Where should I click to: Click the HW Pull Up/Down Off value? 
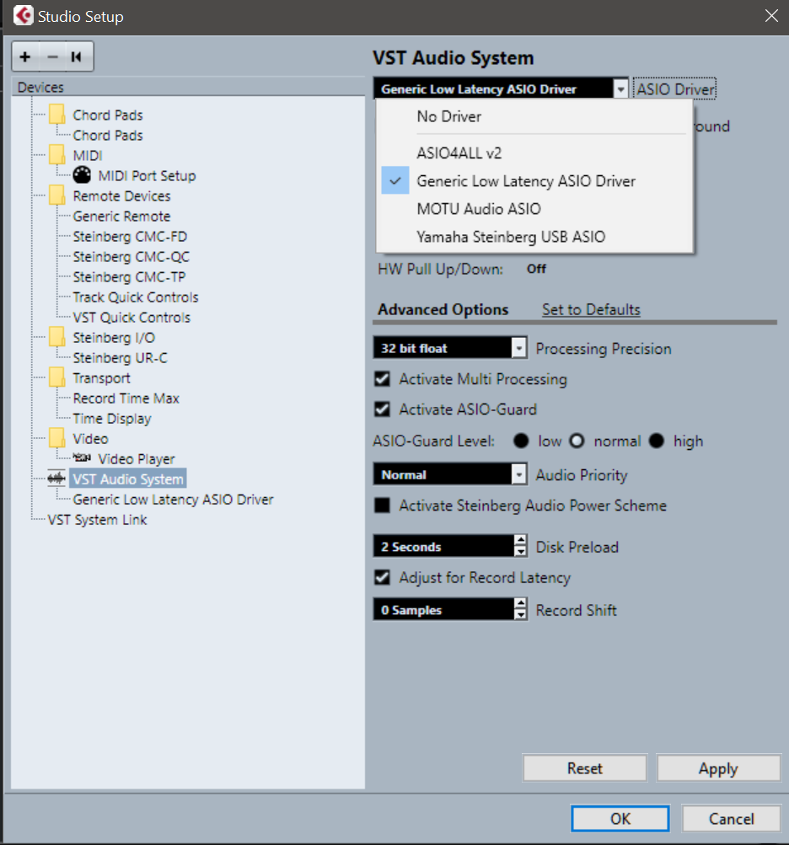pyautogui.click(x=537, y=269)
